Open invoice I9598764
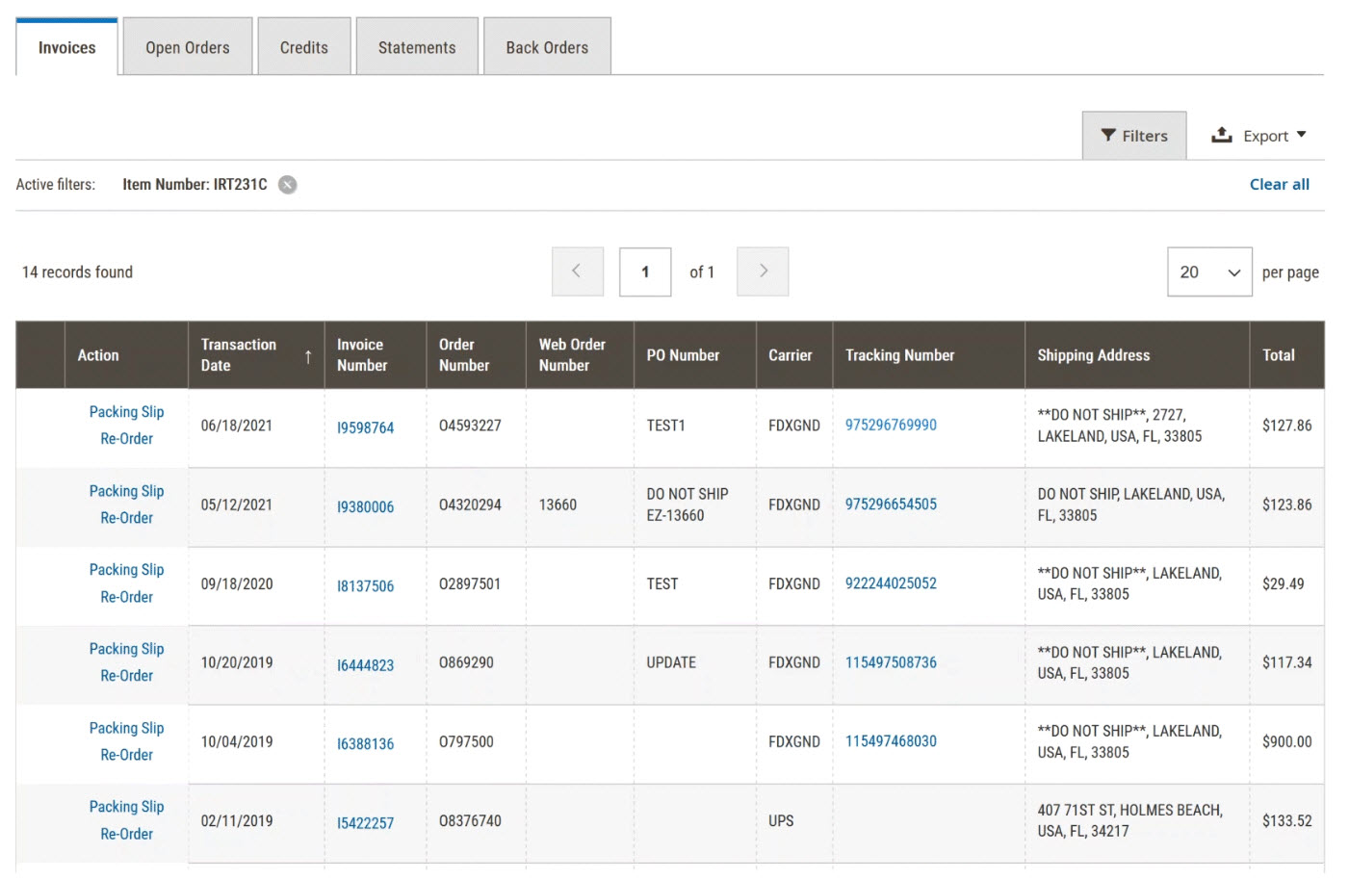This screenshot has width=1349, height=880. [x=365, y=427]
